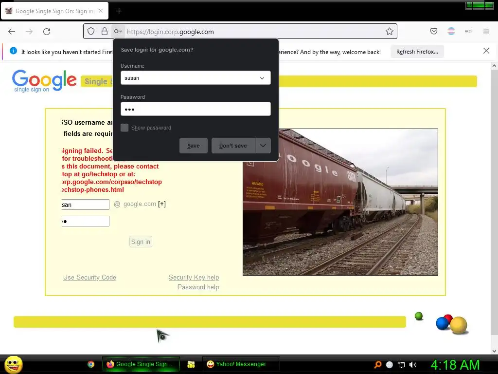
Task: Reload the page with the refresh icon
Action: tap(47, 32)
